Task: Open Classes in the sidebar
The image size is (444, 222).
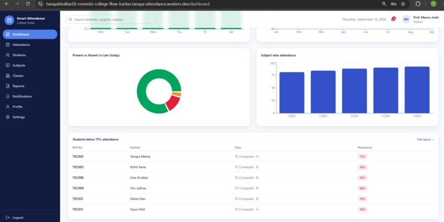Action: tap(30, 75)
